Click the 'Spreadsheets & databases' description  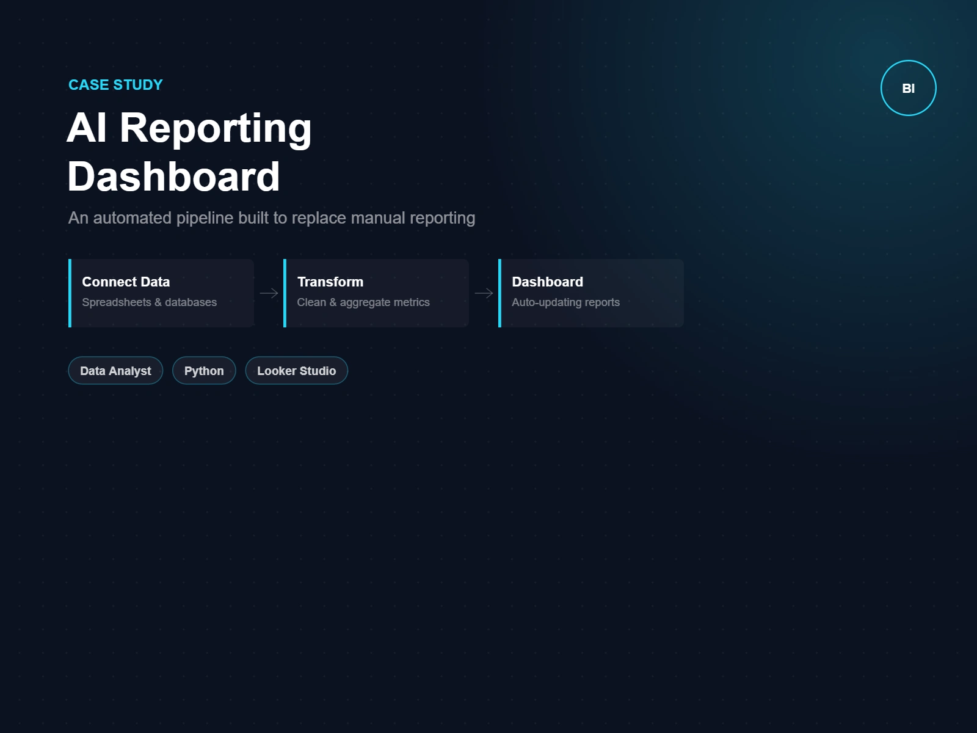coord(150,302)
